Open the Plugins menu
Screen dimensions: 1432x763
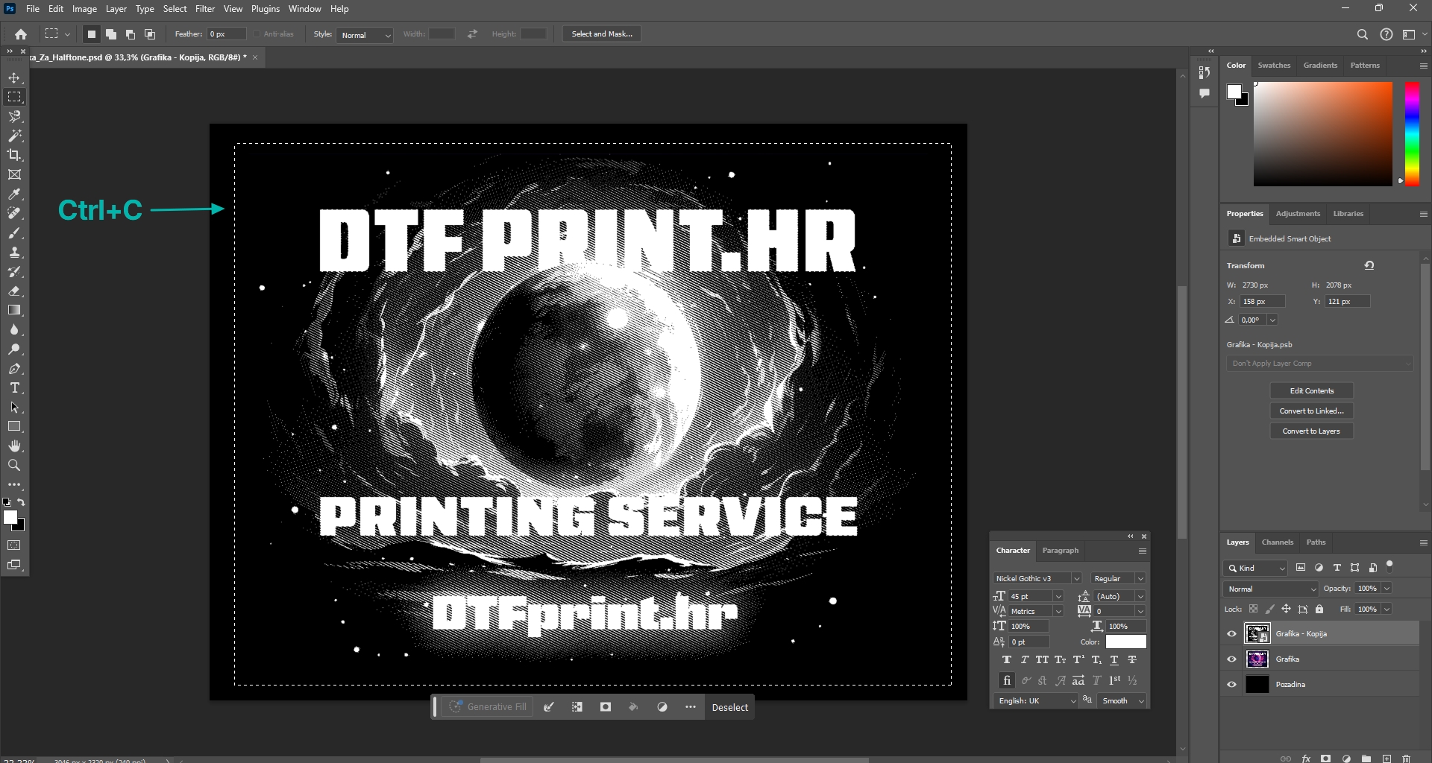[x=265, y=9]
